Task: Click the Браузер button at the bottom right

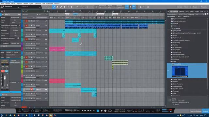Action: click(205, 111)
